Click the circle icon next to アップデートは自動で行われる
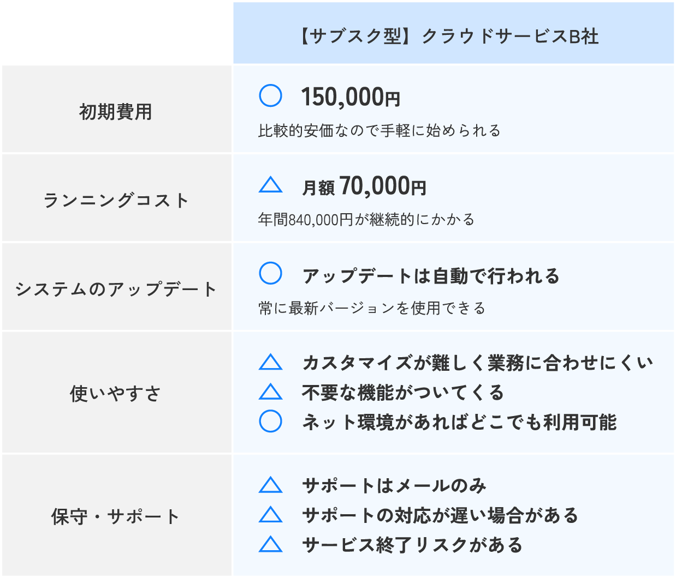 [270, 273]
